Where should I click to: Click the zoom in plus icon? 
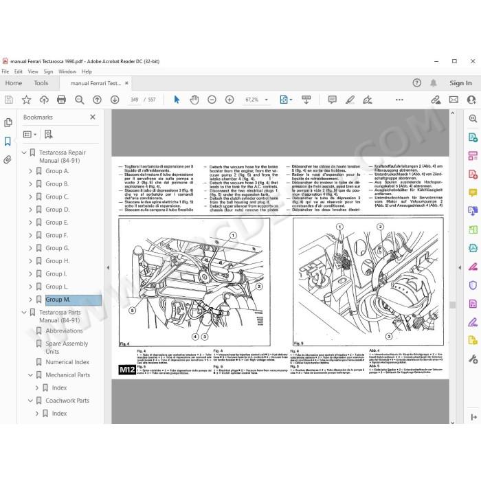[230, 100]
